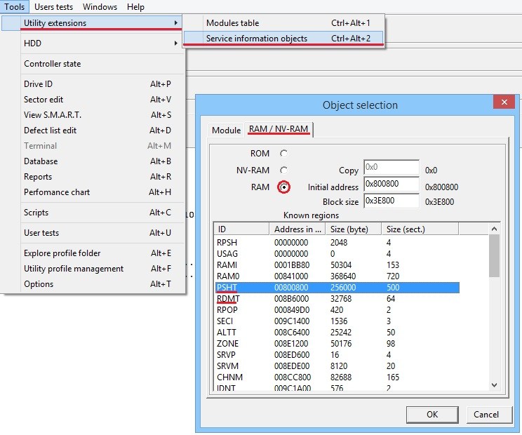Confirm selection with the OK button

coord(432,415)
